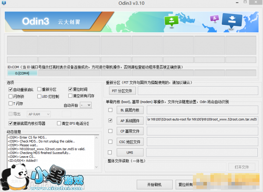
Task: Click the BL file path field
Action: point(203,110)
